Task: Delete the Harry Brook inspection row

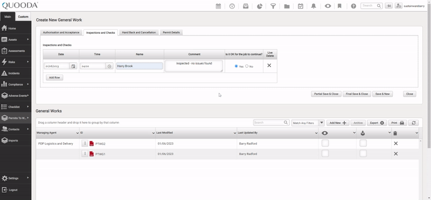Action: tap(269, 65)
